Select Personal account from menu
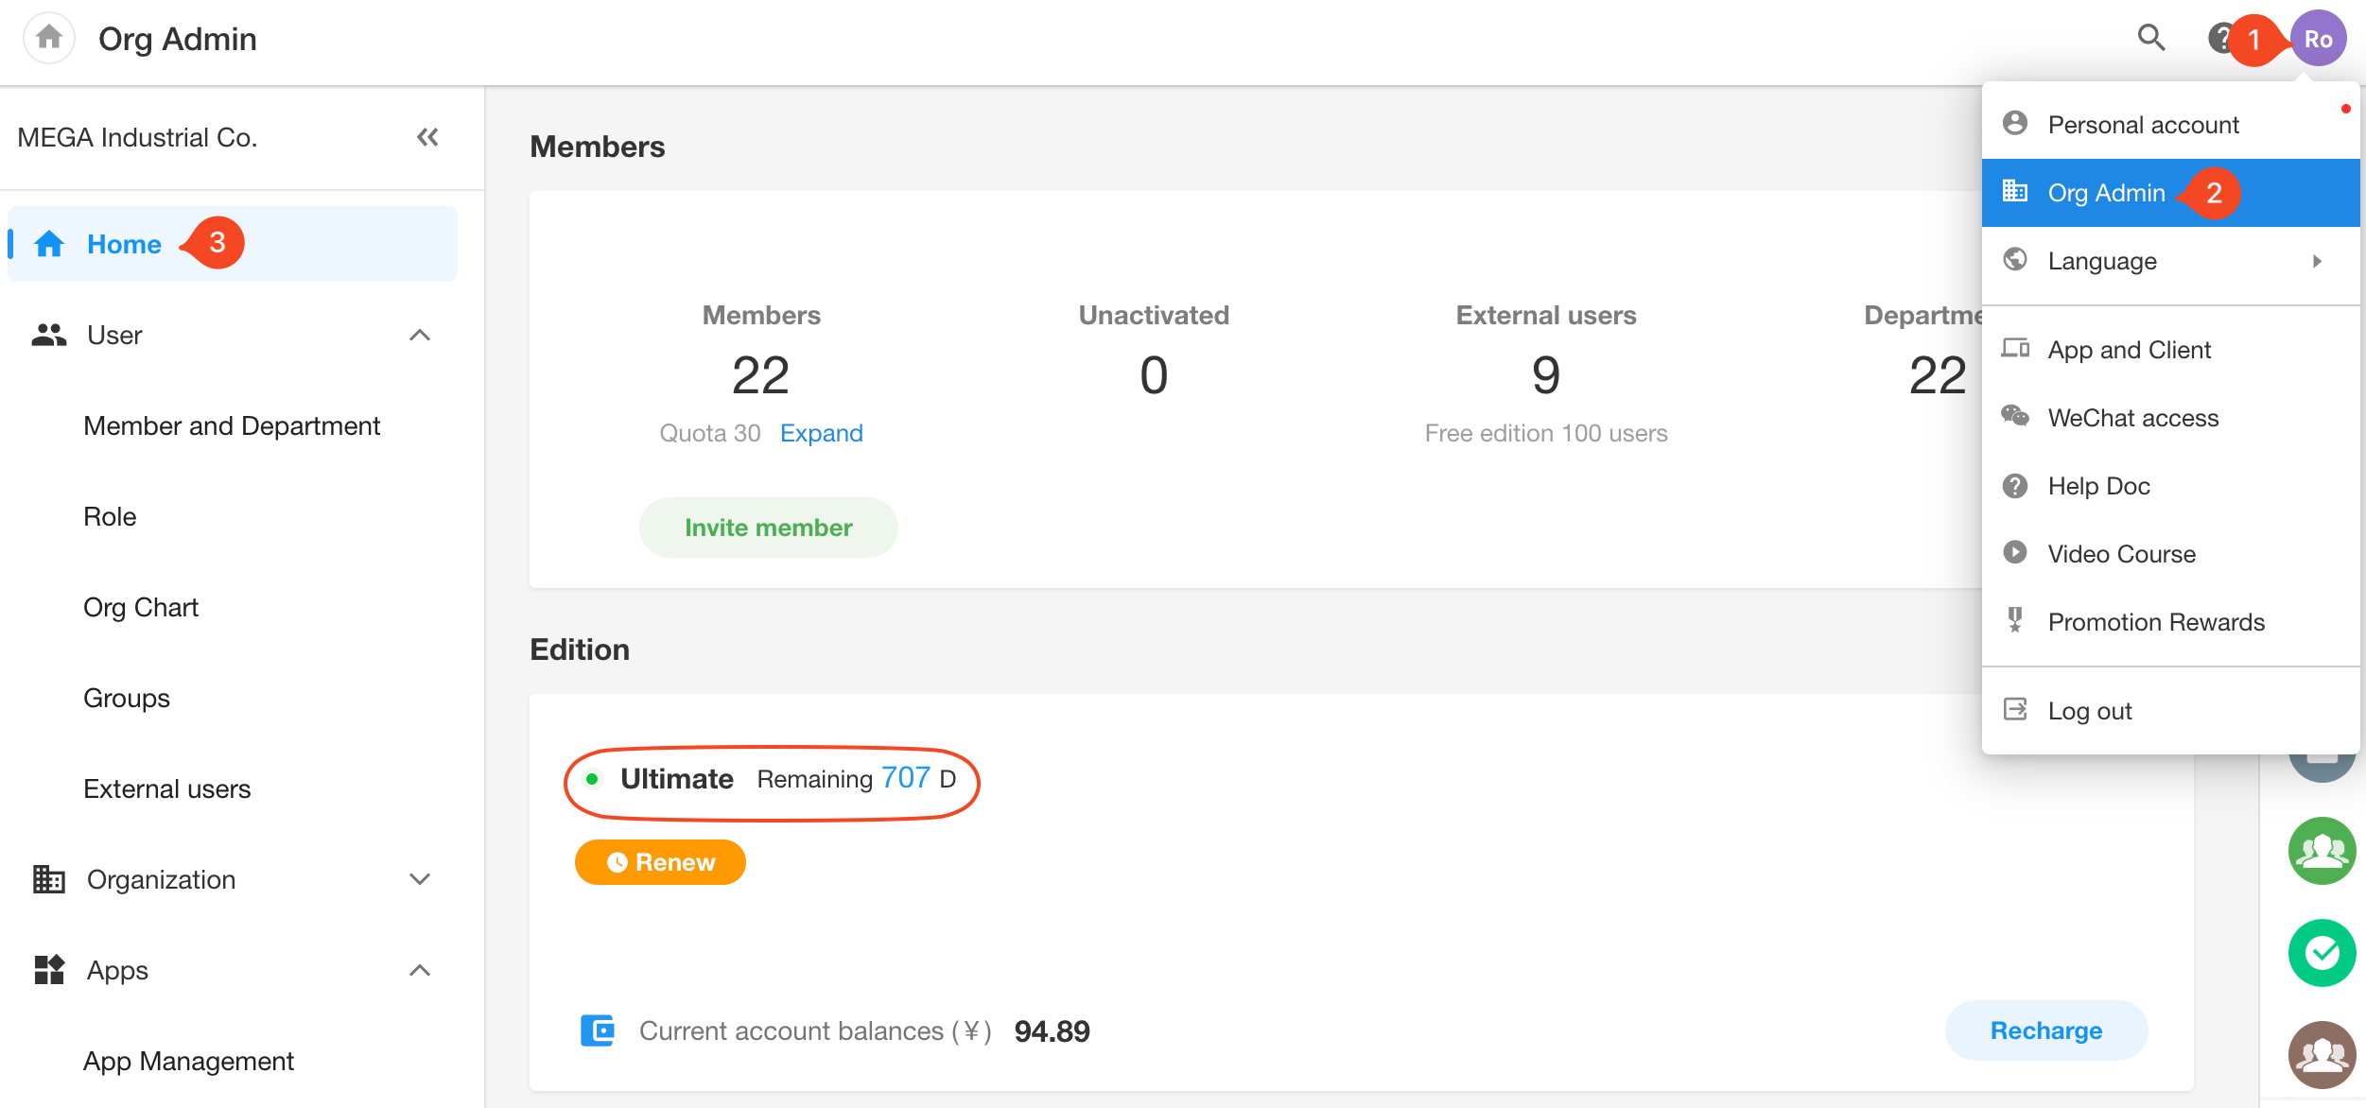 [2143, 125]
